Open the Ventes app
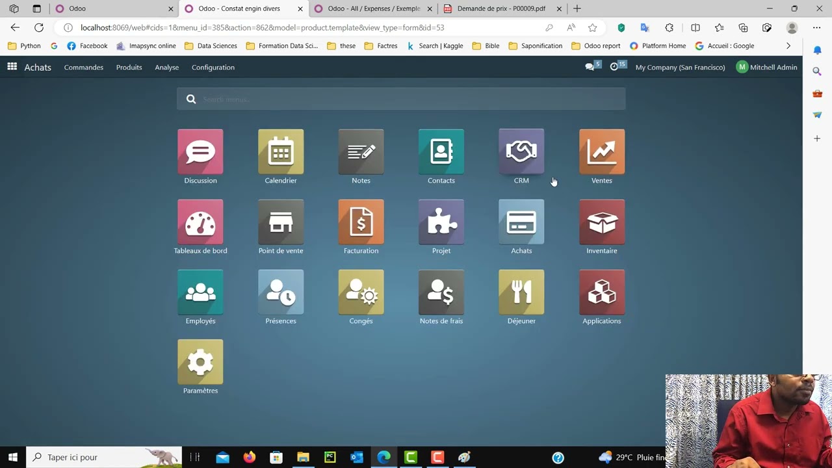The height and width of the screenshot is (468, 832). pos(602,152)
